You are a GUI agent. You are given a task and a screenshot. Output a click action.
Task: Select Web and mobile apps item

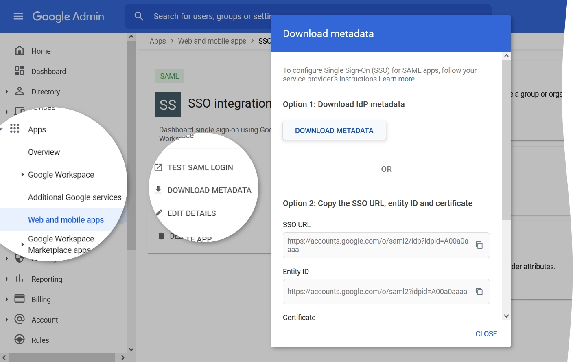(x=66, y=219)
